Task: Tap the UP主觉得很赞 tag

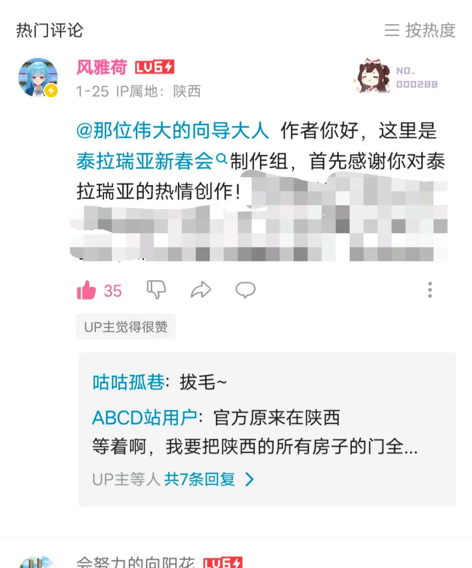Action: (x=126, y=327)
